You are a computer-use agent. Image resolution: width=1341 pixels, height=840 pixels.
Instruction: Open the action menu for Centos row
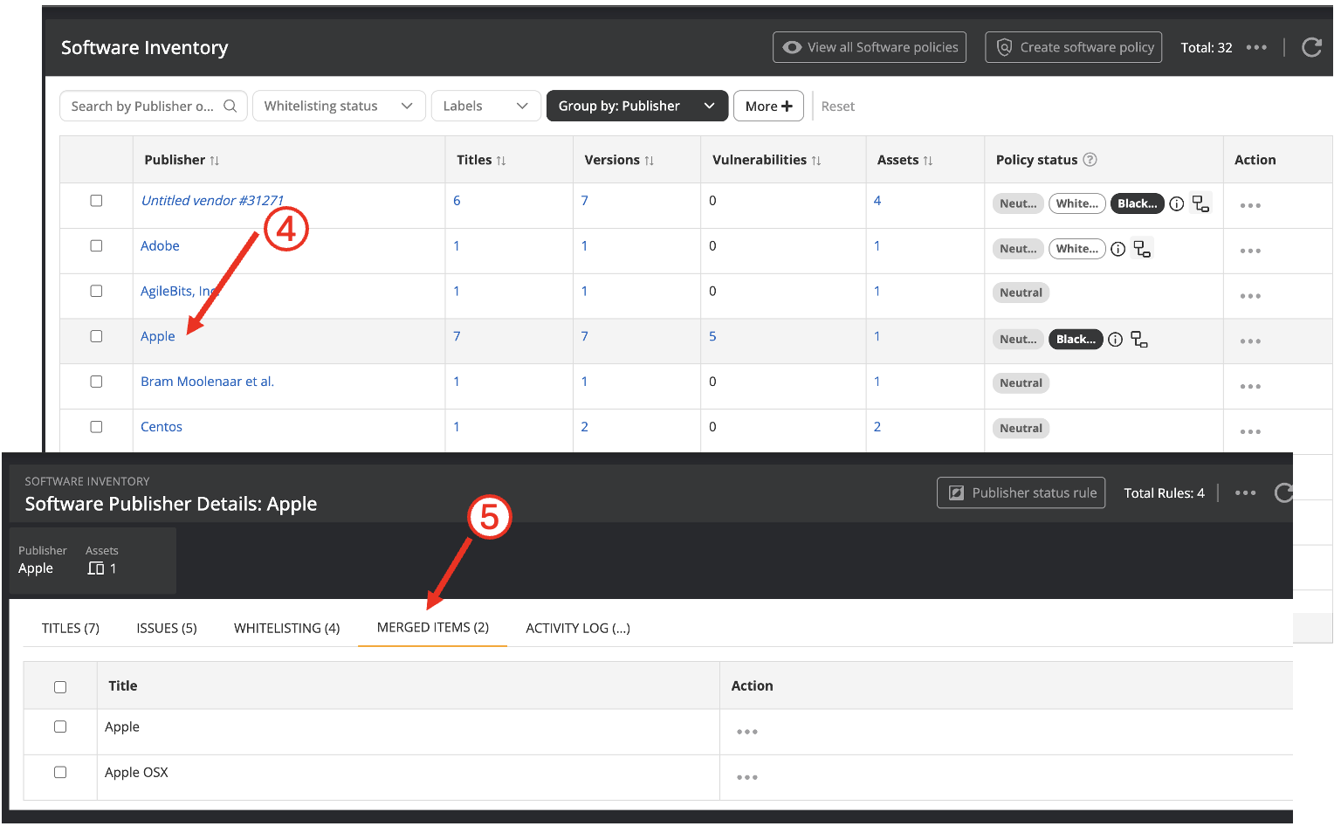1249,431
